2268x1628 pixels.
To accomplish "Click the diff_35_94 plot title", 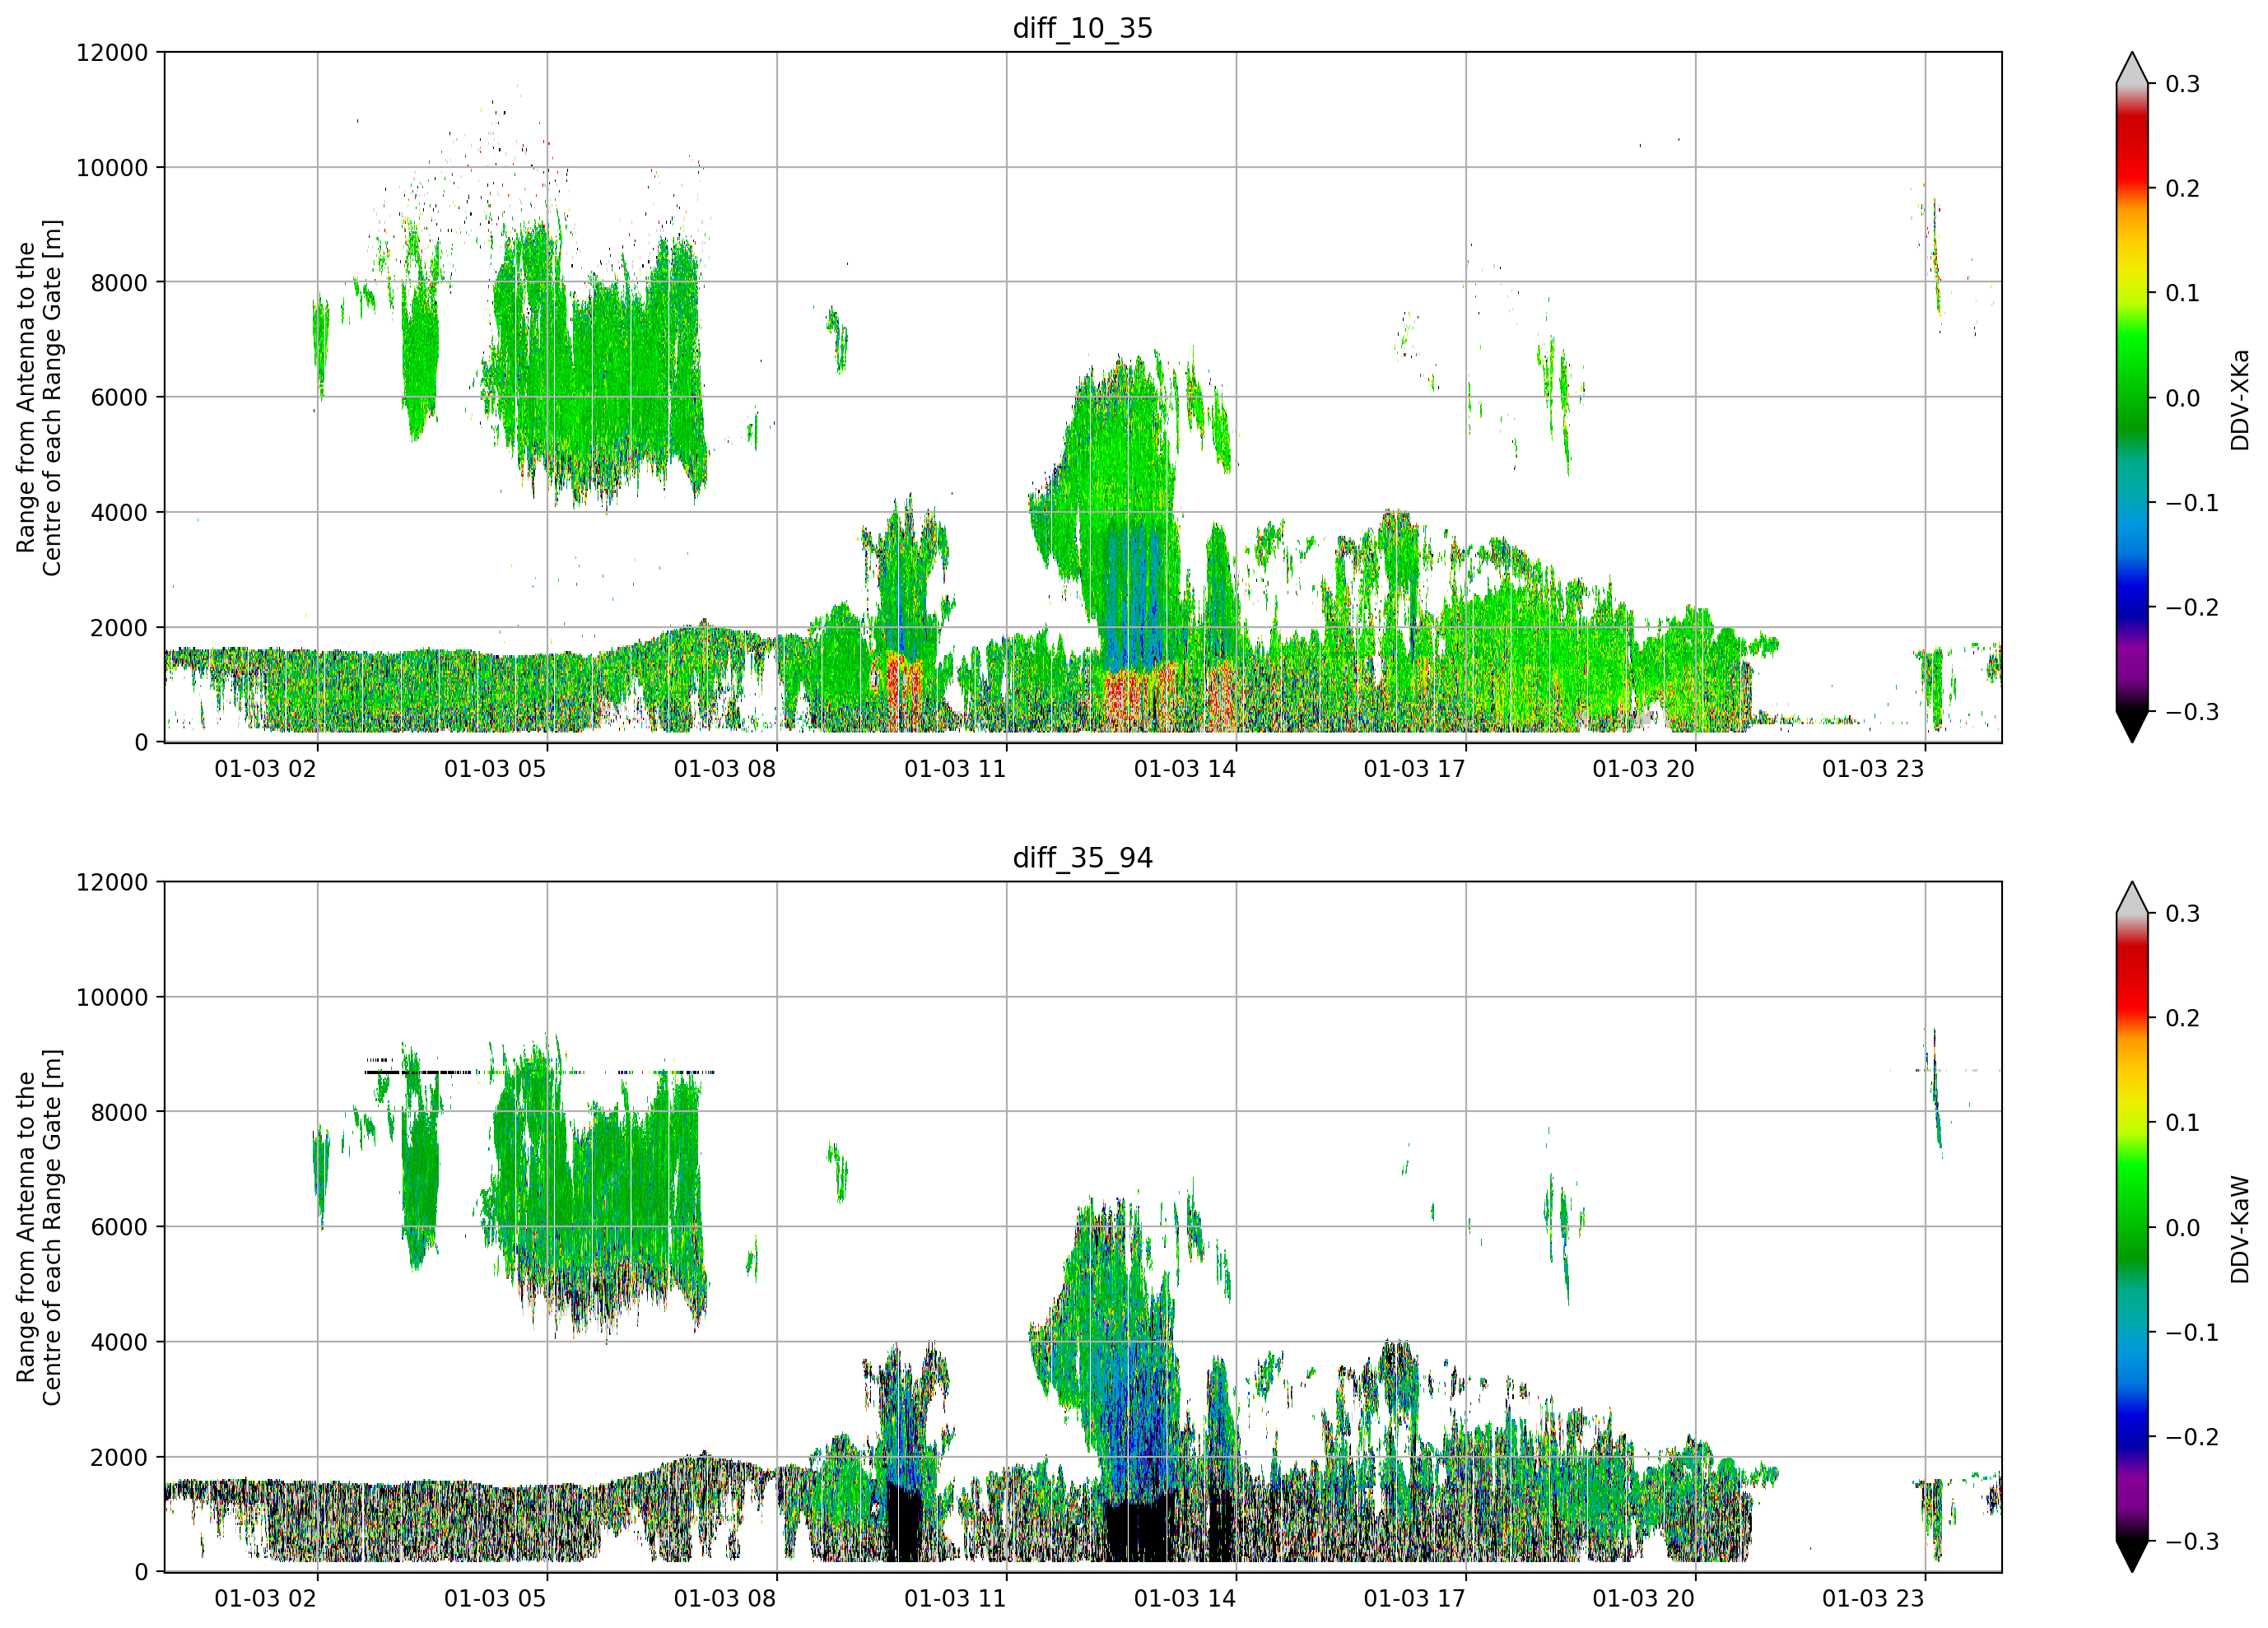I will pyautogui.click(x=1083, y=858).
